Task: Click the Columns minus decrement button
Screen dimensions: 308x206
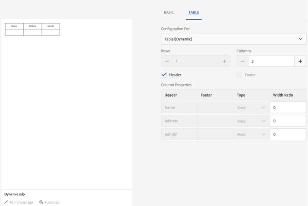Action: (x=242, y=61)
